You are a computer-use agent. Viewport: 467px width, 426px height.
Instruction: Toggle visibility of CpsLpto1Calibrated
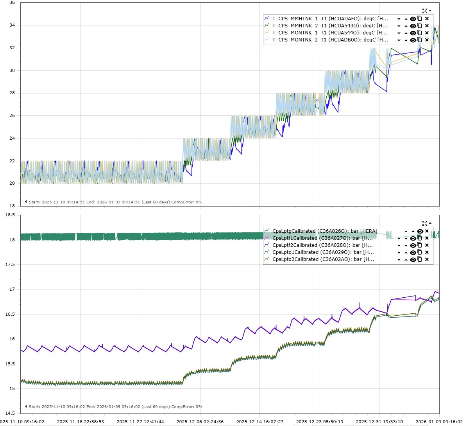(x=413, y=253)
